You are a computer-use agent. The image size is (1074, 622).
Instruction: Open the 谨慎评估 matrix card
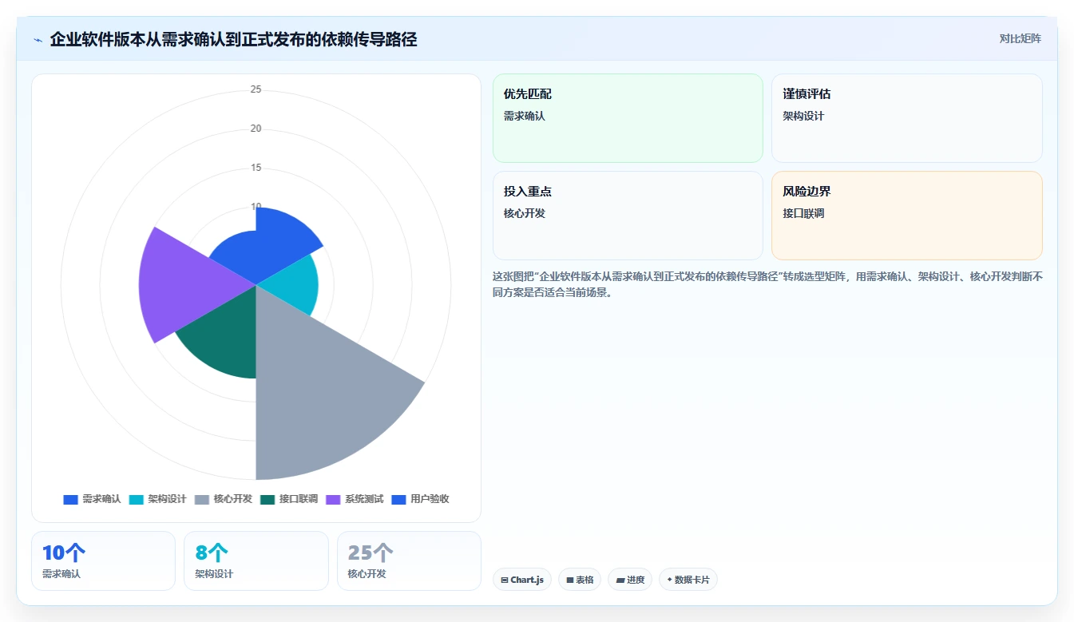tap(906, 118)
